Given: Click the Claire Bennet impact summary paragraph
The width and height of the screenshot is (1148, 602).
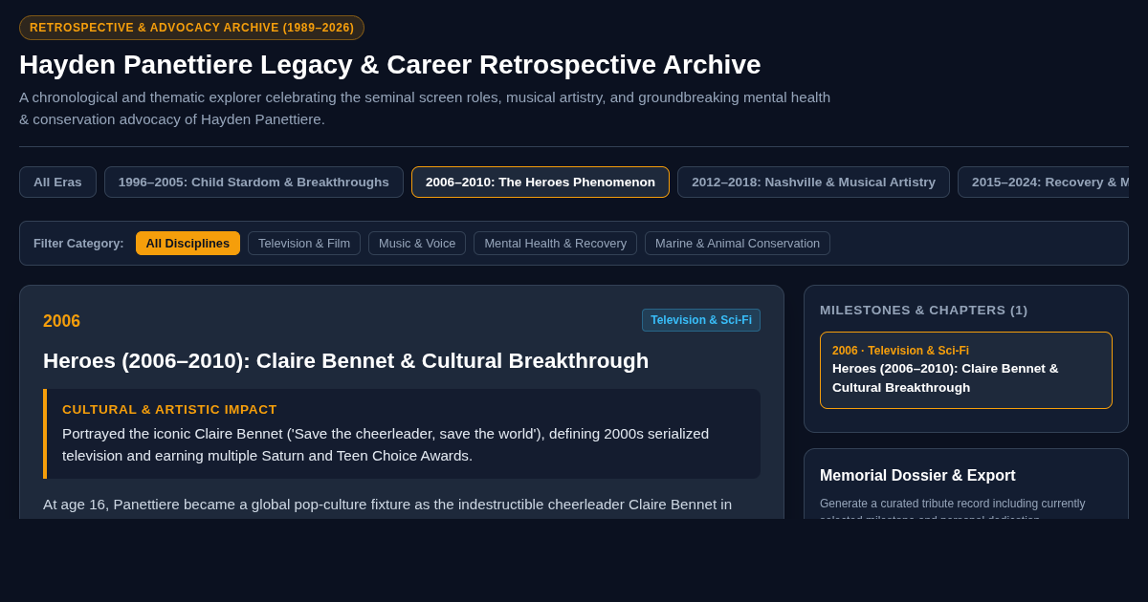Looking at the screenshot, I should point(386,444).
